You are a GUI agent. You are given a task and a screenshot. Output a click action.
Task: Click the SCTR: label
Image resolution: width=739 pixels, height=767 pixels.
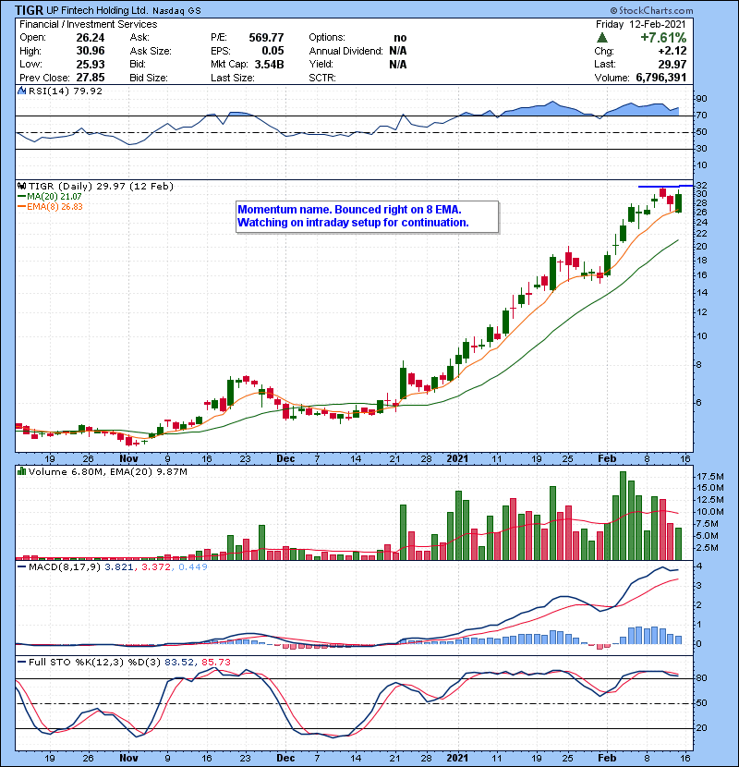pyautogui.click(x=322, y=78)
